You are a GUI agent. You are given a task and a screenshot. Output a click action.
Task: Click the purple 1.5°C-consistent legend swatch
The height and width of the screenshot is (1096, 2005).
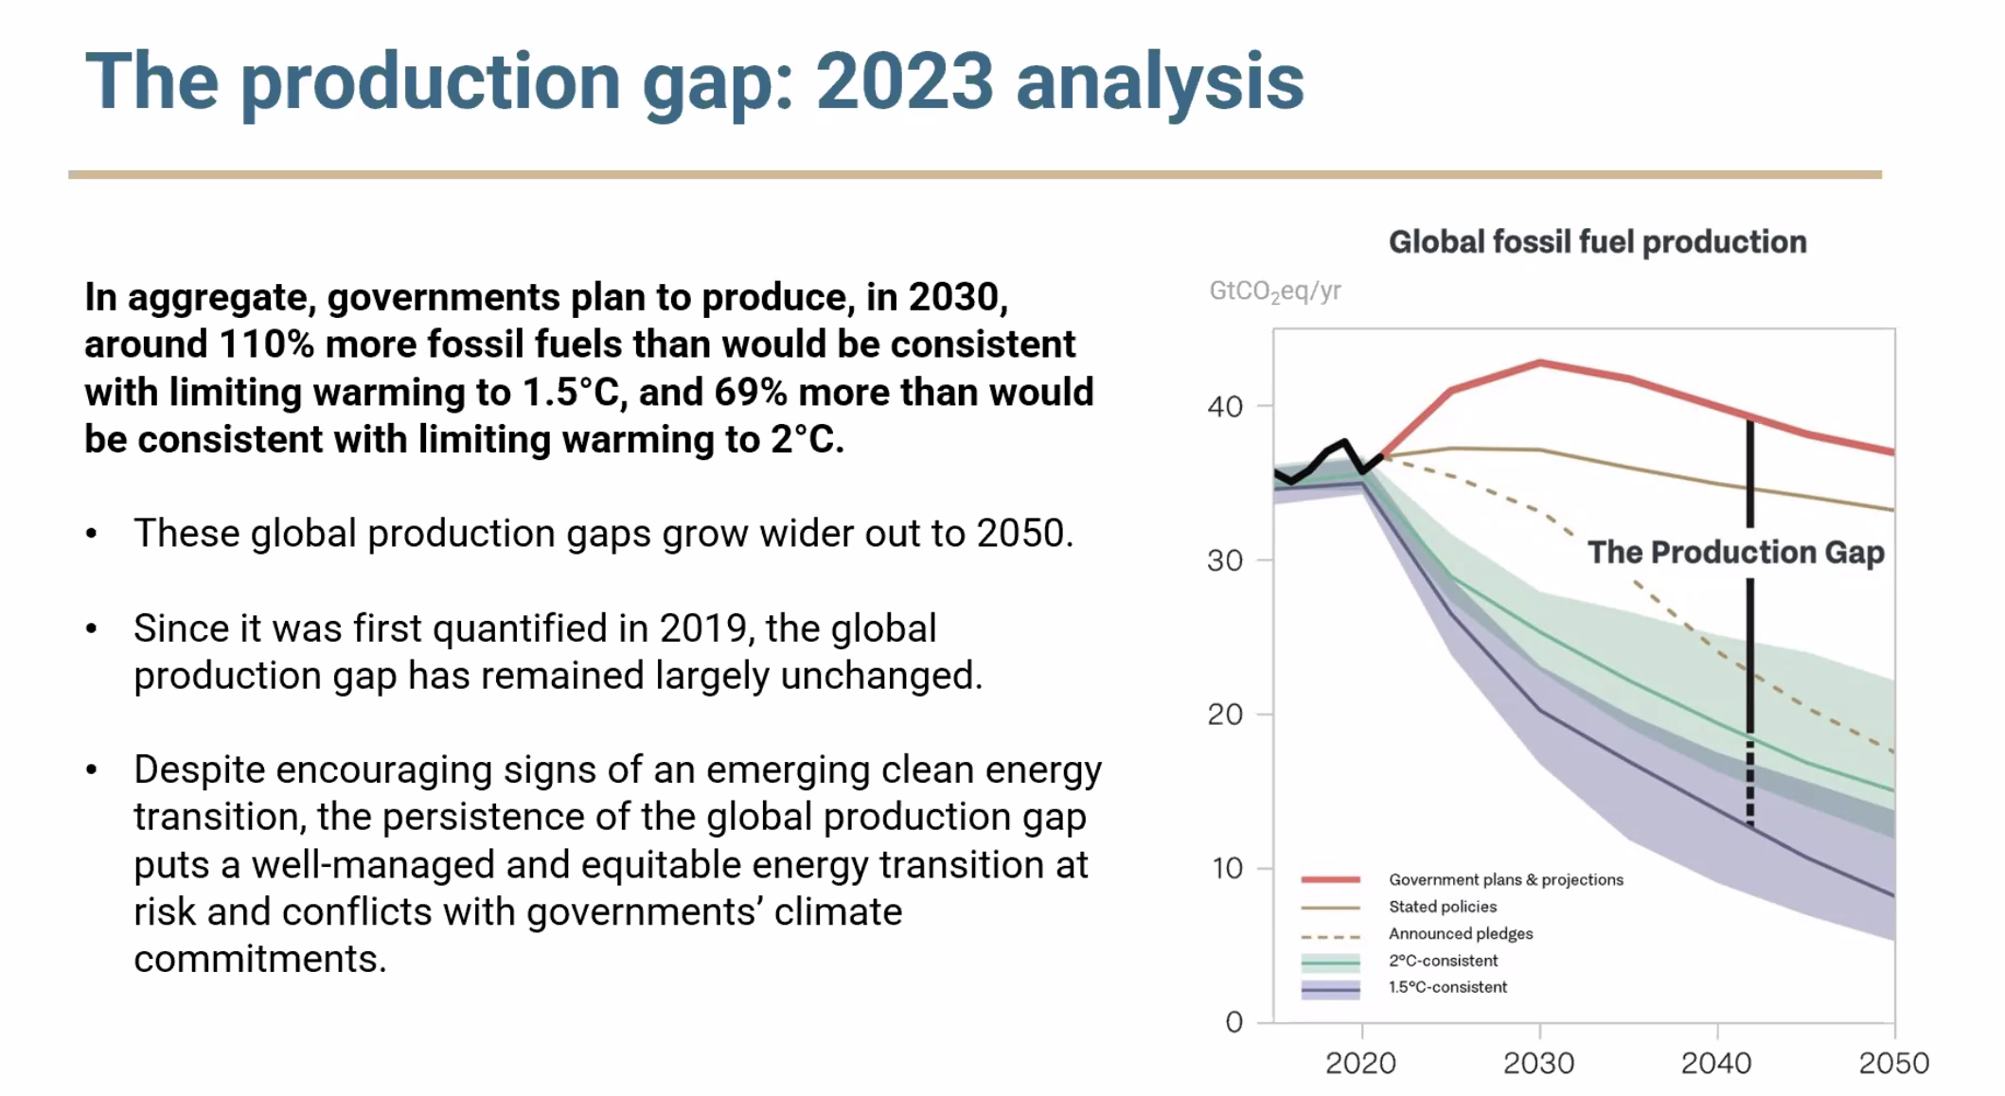(x=1330, y=988)
